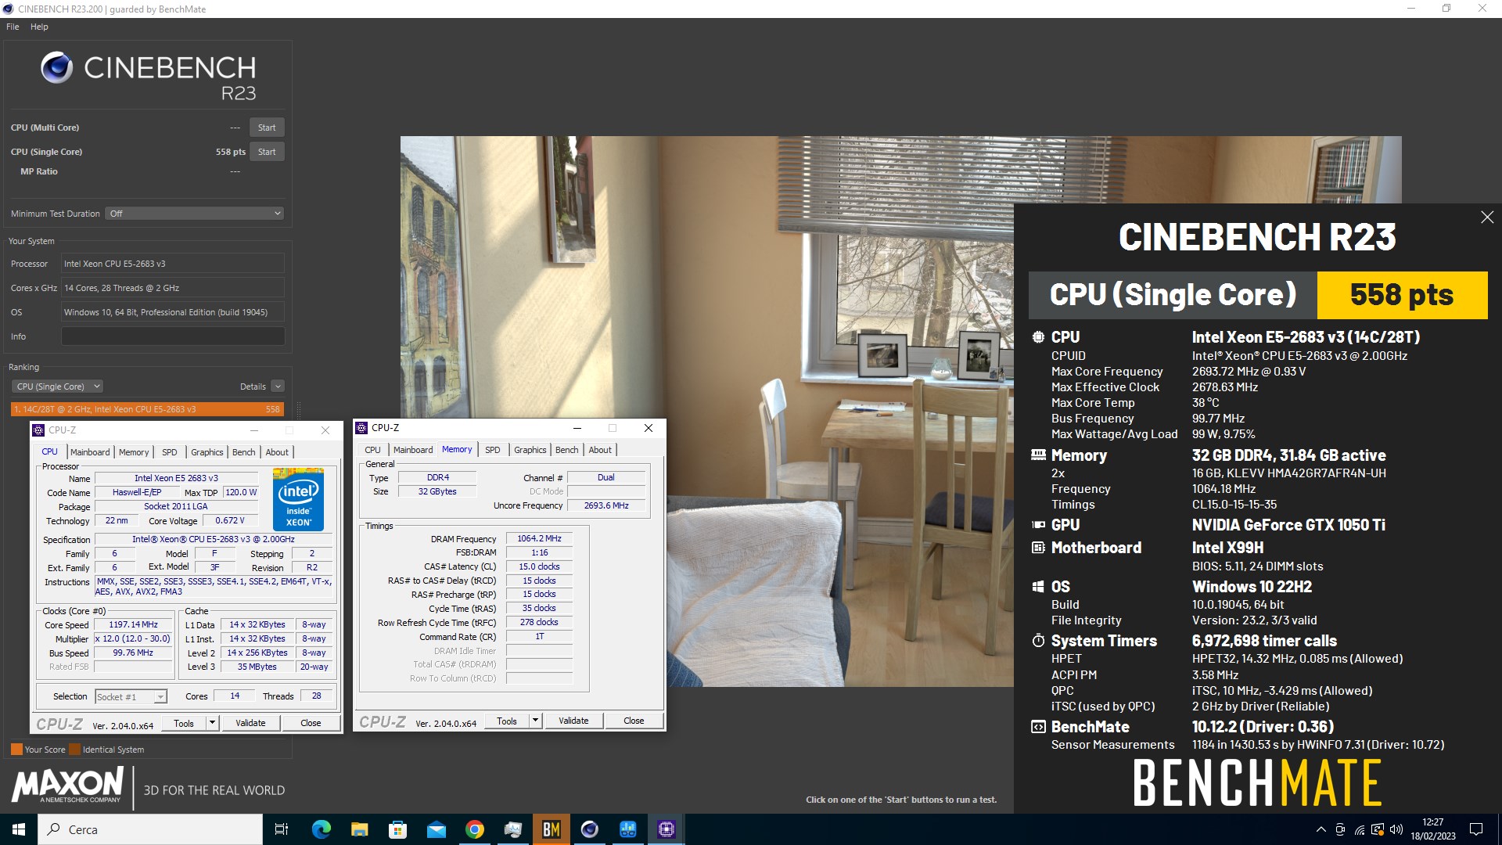Switch to Memory tab in left CPU-Z

coord(134,452)
